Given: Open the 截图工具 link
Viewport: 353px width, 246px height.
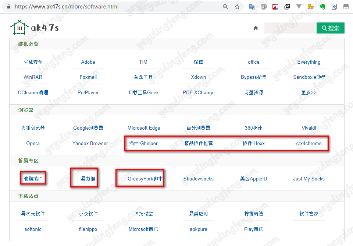Looking at the screenshot, I should pyautogui.click(x=143, y=77).
